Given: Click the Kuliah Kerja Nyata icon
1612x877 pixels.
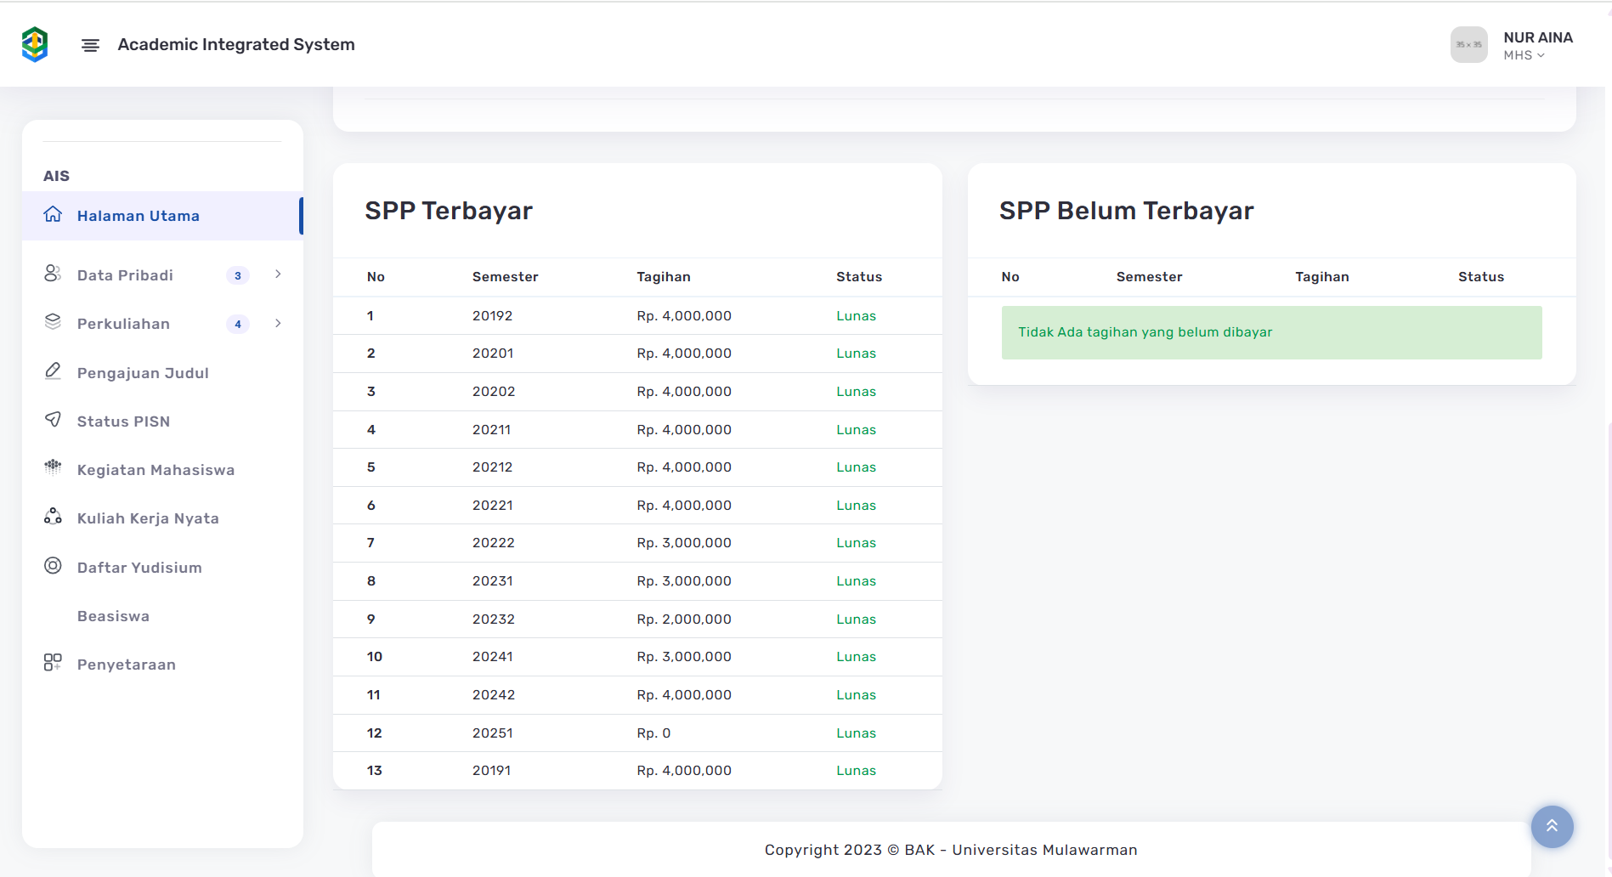Looking at the screenshot, I should [53, 517].
